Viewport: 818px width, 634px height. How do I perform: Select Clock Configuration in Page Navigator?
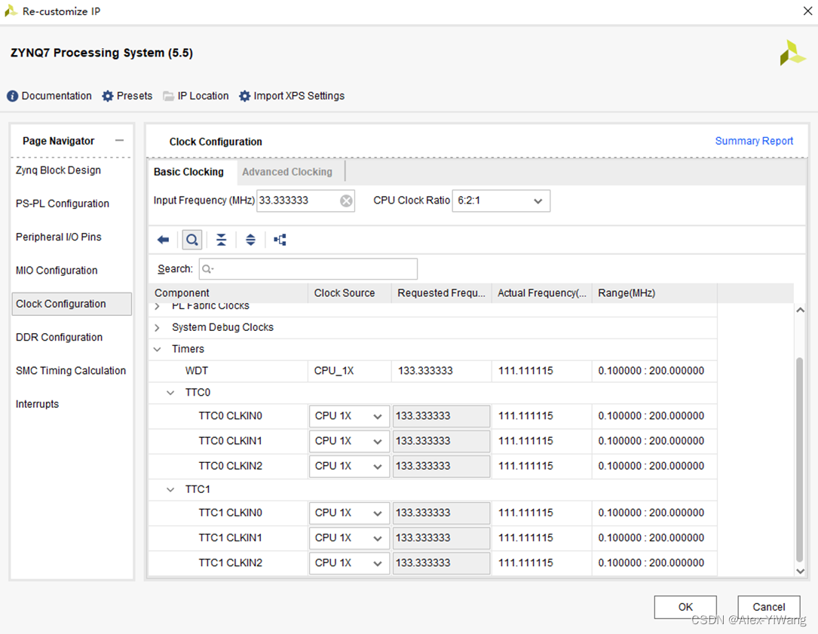point(72,304)
